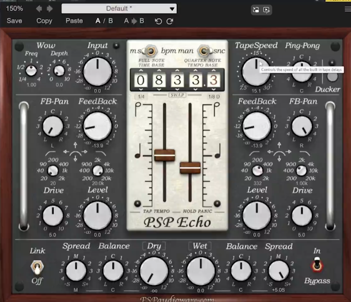Click the PSPaudioware.com link
Viewport: 351px width, 302px height.
tap(177, 299)
